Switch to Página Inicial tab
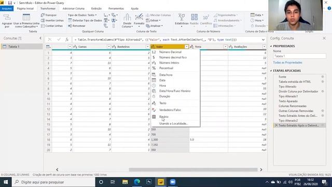332x187 pixels. point(25,8)
